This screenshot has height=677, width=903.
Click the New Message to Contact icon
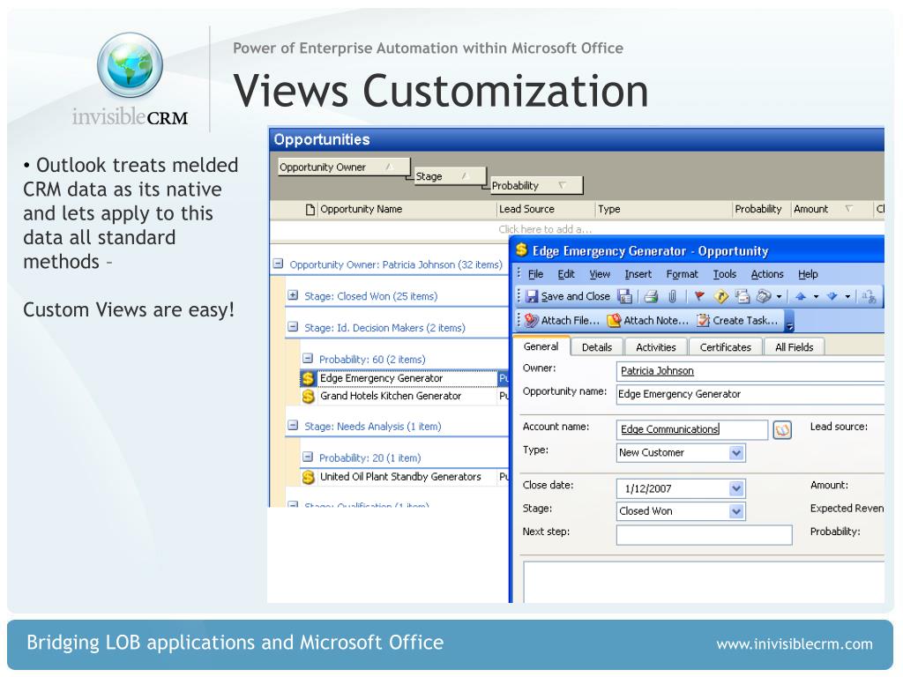tap(743, 296)
